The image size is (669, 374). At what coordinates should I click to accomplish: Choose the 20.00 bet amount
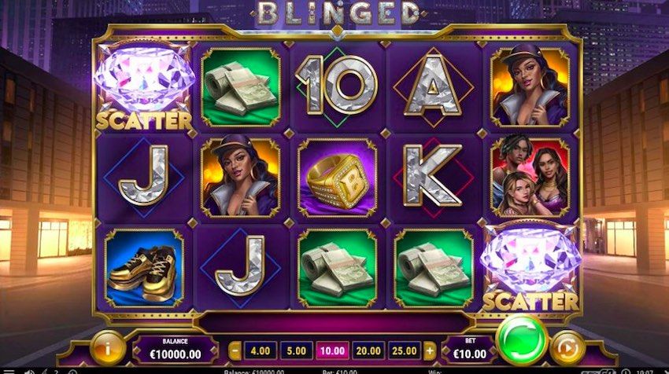click(x=368, y=351)
